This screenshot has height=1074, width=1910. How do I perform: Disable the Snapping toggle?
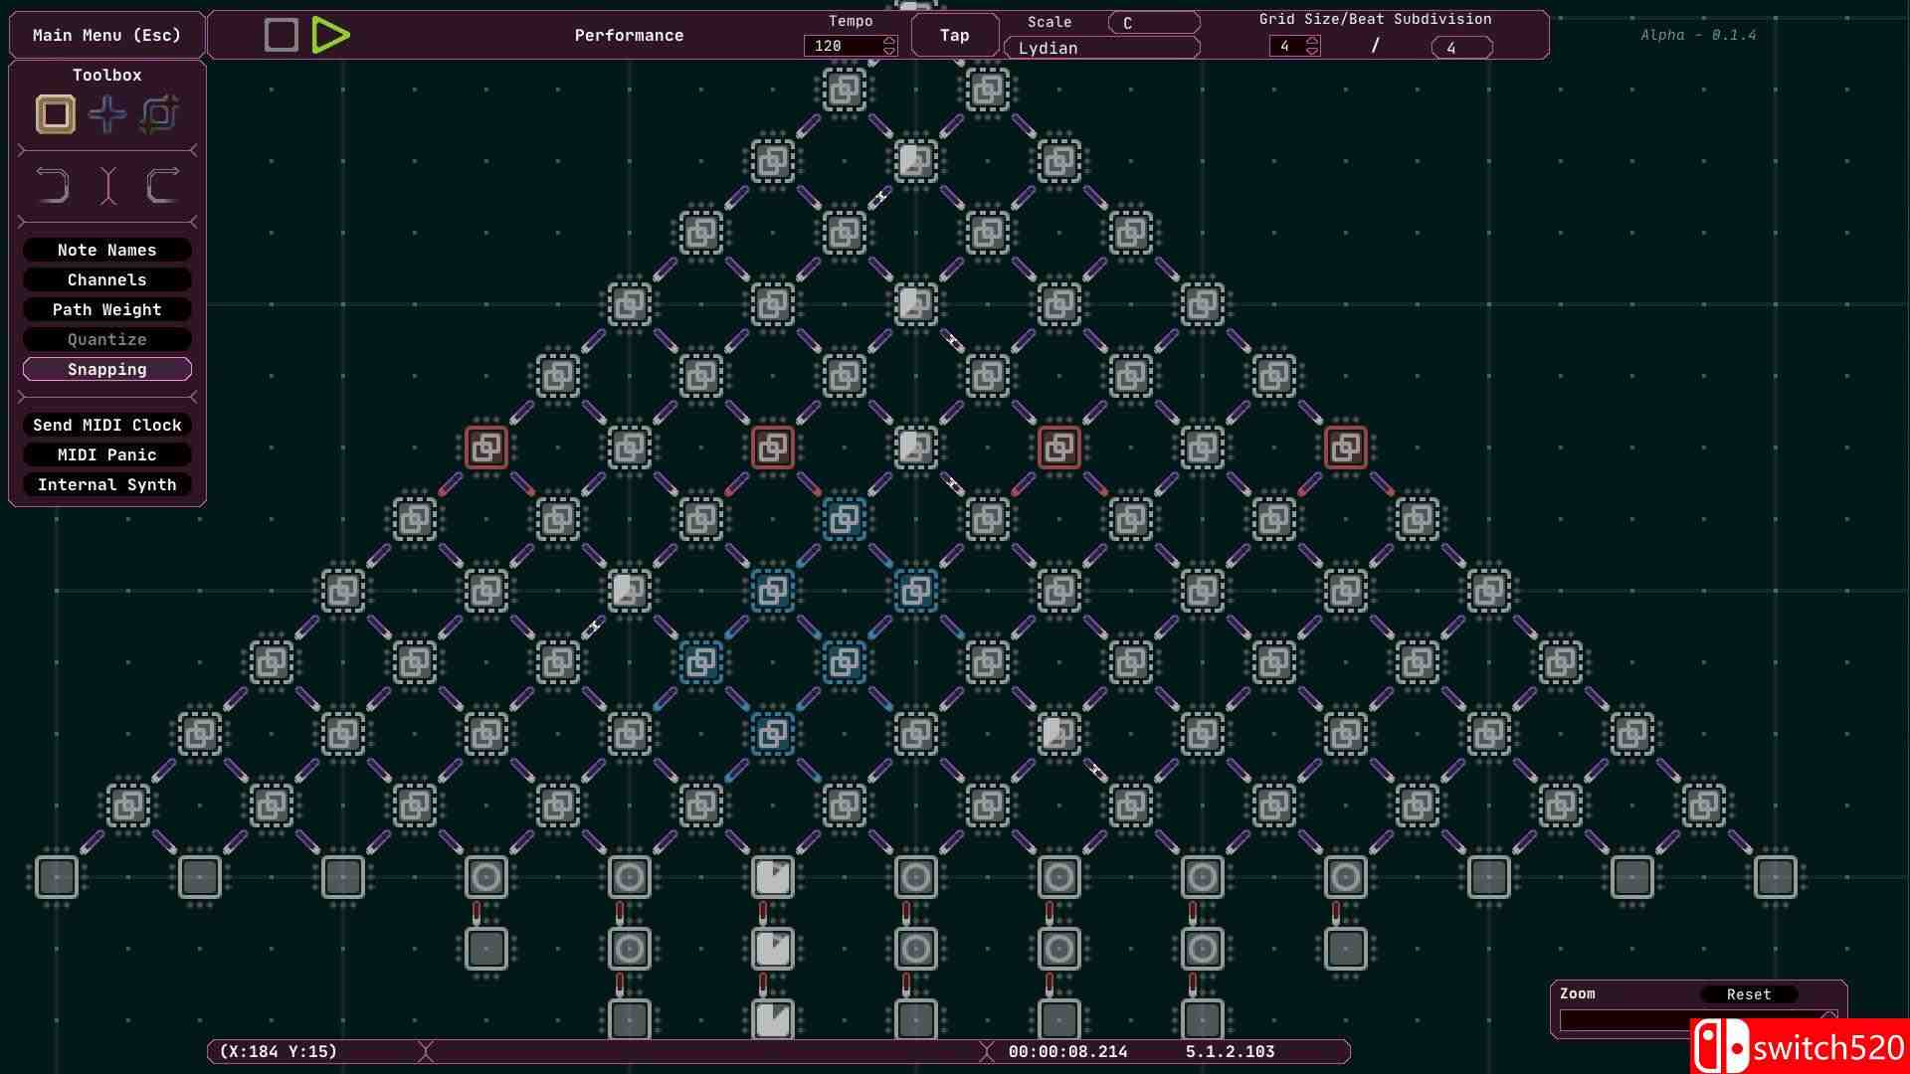pos(107,369)
